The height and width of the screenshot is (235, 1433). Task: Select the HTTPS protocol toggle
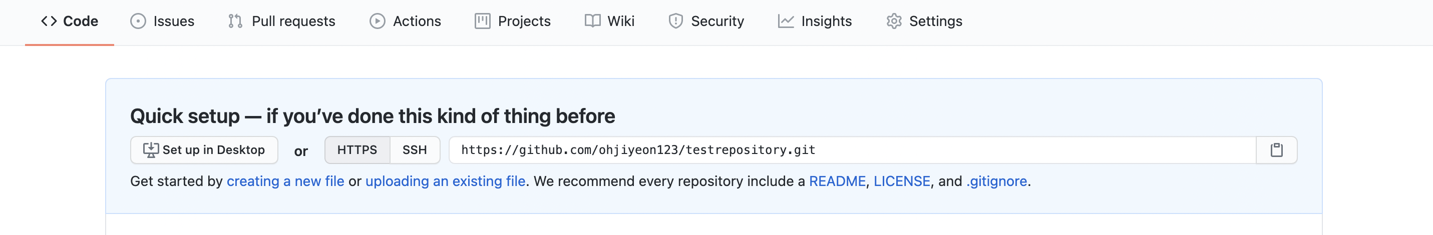[357, 150]
